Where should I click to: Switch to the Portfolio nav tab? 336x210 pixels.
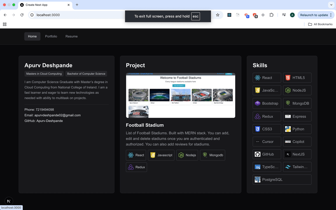(x=51, y=36)
